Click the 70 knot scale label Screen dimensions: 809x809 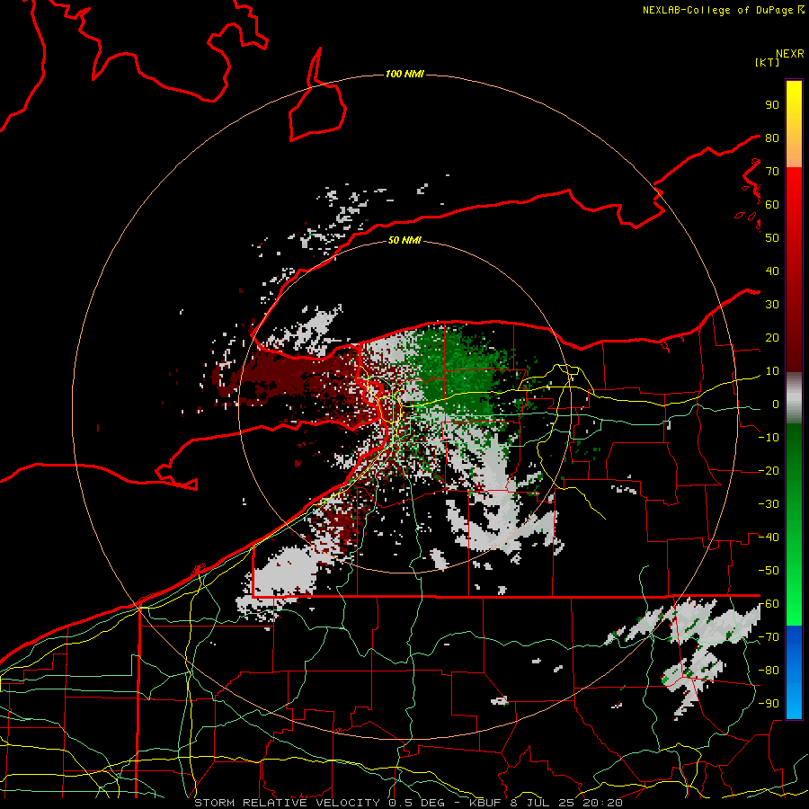772,172
